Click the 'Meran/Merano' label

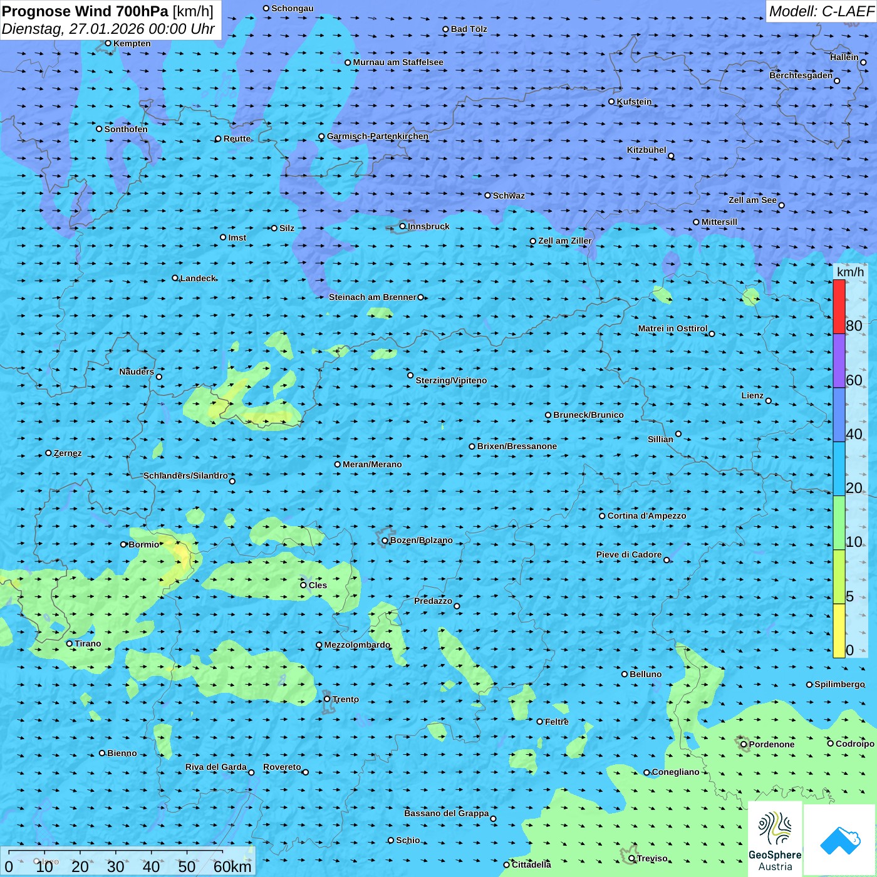coord(372,464)
